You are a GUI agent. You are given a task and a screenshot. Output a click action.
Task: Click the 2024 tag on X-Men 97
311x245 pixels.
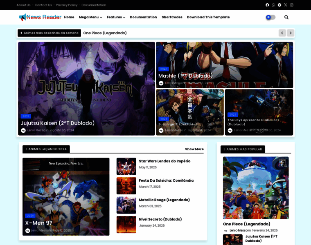tap(30, 216)
